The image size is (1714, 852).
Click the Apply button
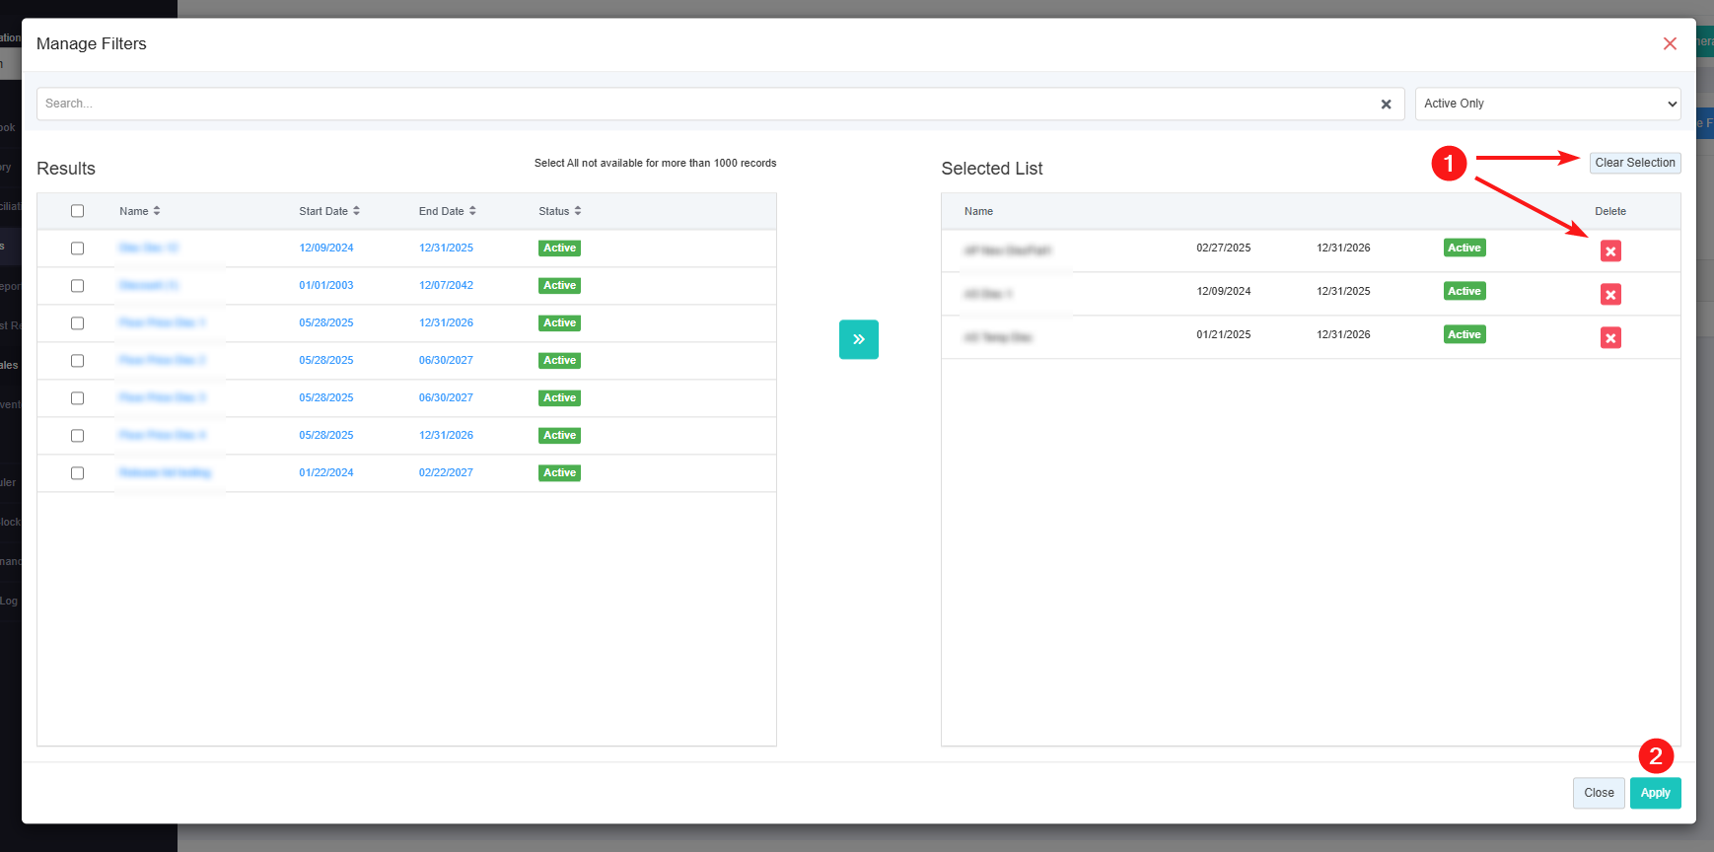coord(1654,793)
